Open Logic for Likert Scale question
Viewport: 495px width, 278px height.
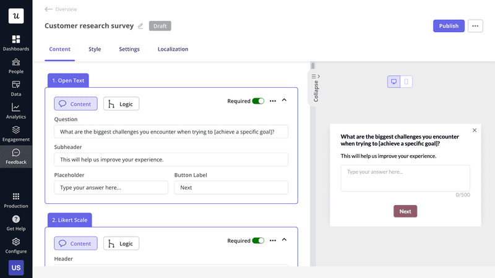point(121,243)
